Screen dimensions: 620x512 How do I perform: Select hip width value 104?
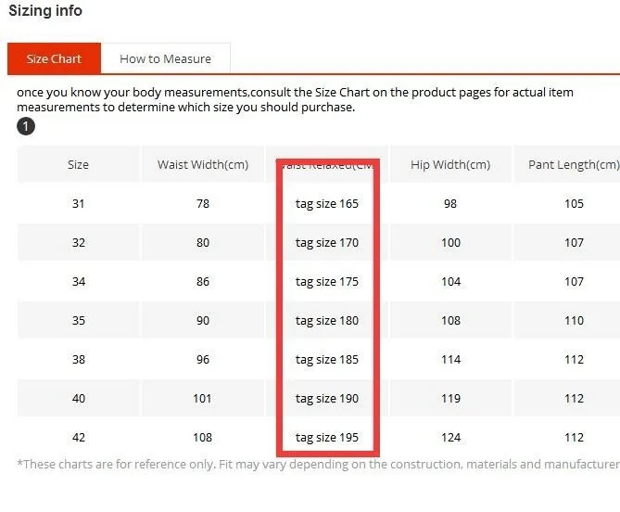450,282
